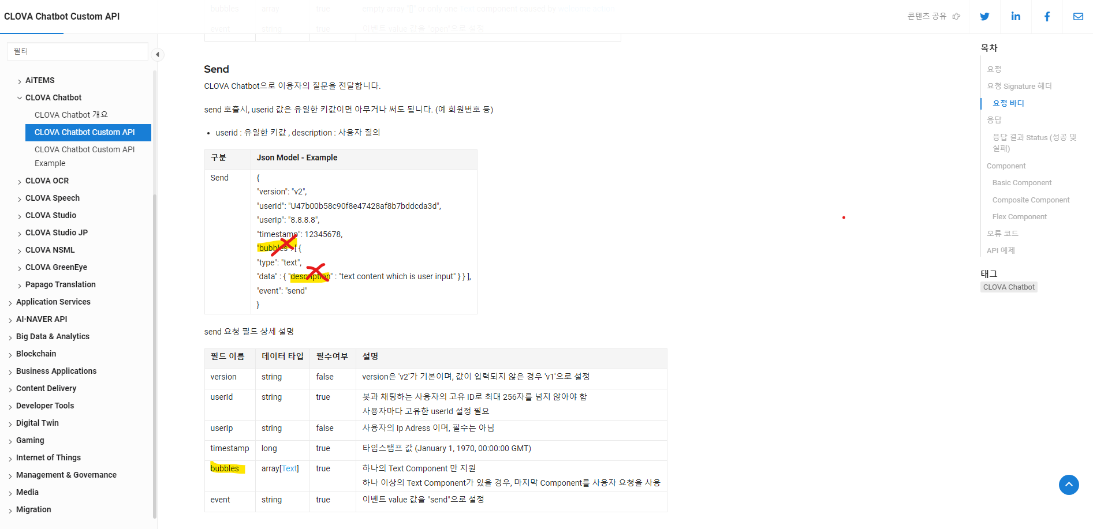This screenshot has height=529, width=1093.
Task: Open the Media category
Action: click(27, 492)
